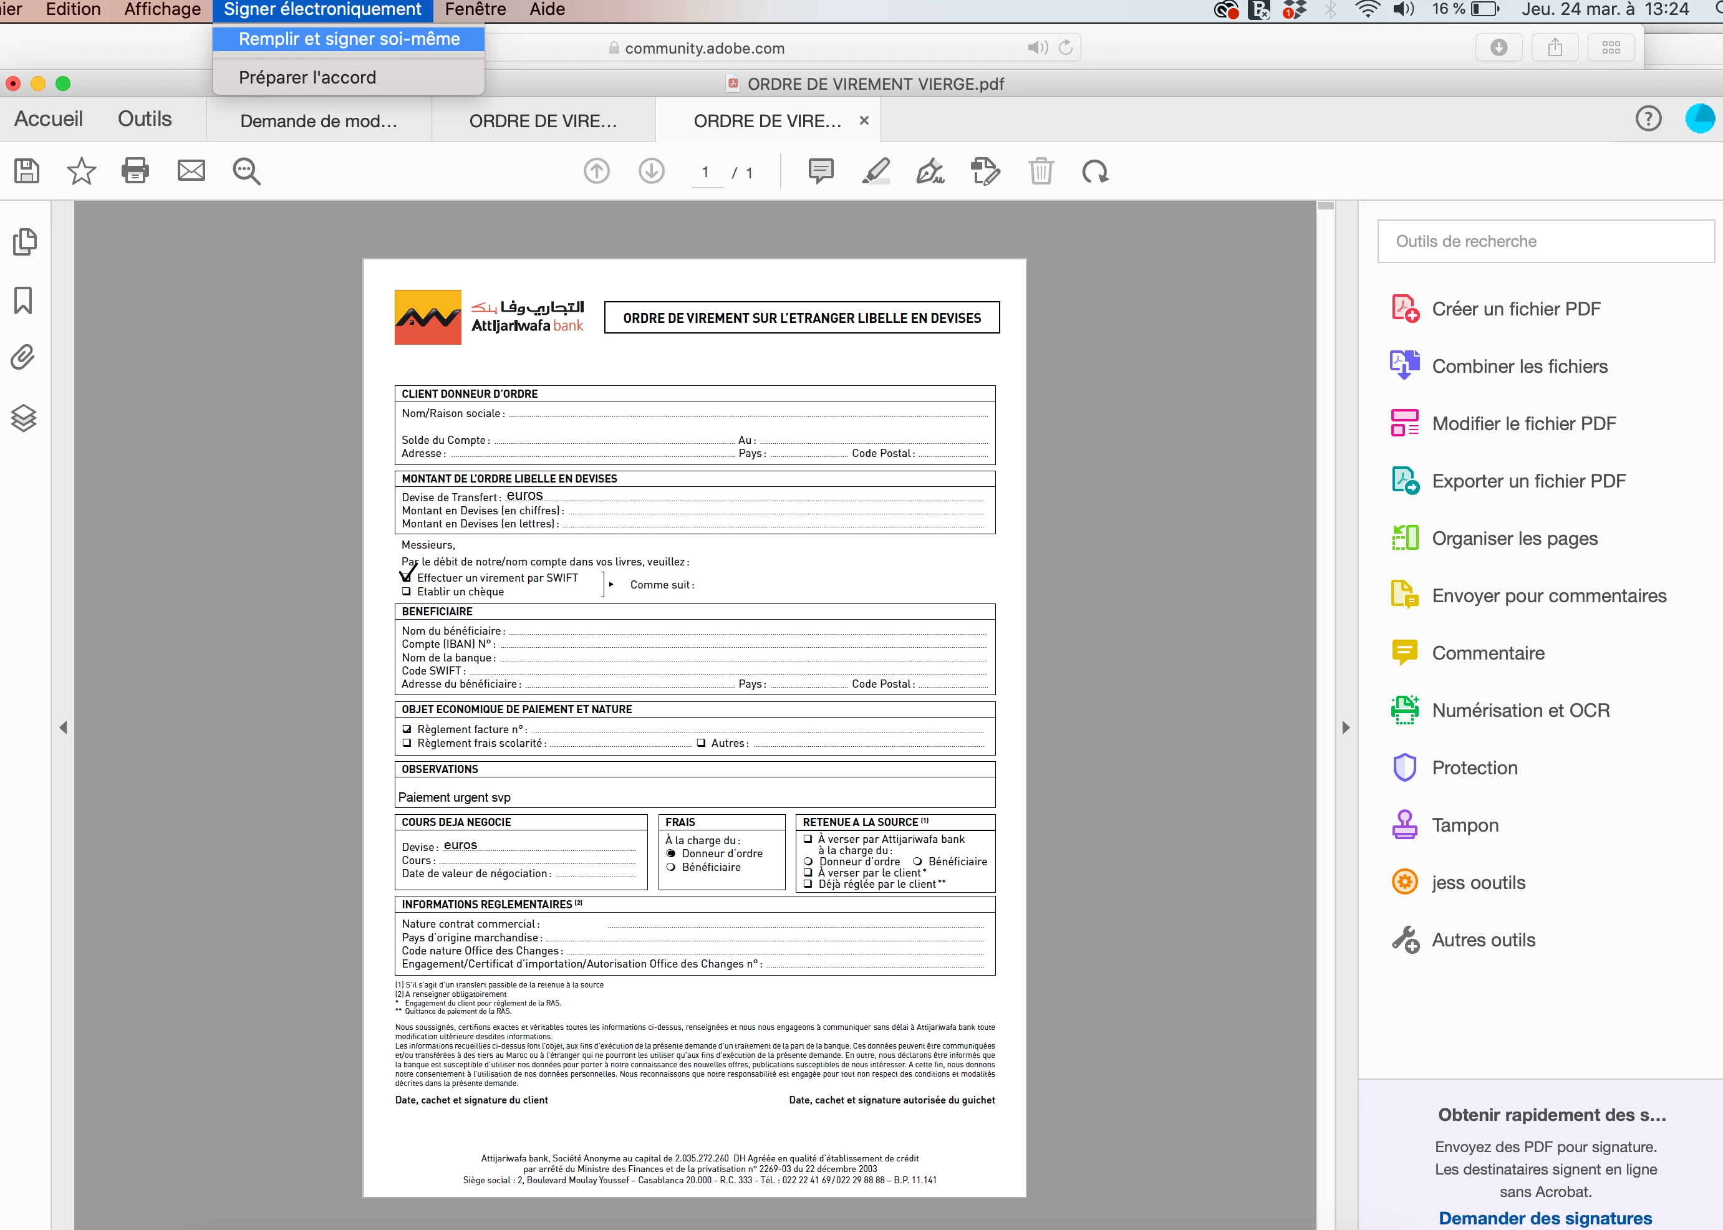Expand the left navigation pane arrow

click(63, 728)
